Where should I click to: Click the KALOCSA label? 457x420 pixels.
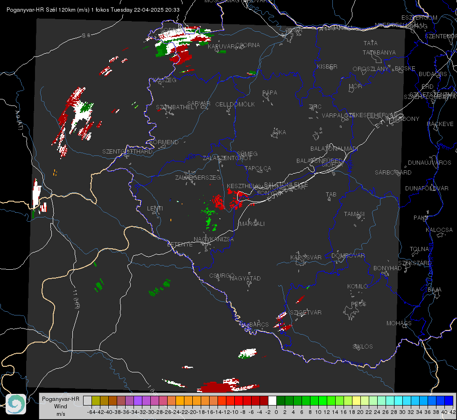[x=439, y=230]
